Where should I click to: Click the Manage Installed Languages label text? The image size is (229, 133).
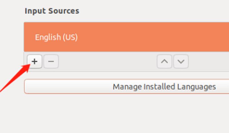(164, 87)
